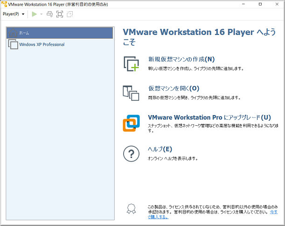
Task: Choose 仮想マシンを開く(O)
Action: click(x=174, y=89)
